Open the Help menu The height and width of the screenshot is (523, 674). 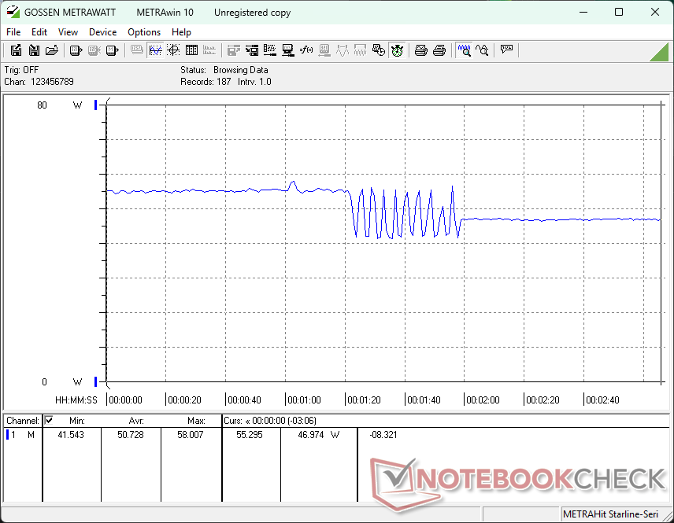pos(181,32)
